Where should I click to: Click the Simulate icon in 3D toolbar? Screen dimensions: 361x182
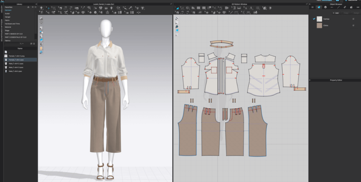tap(41, 8)
